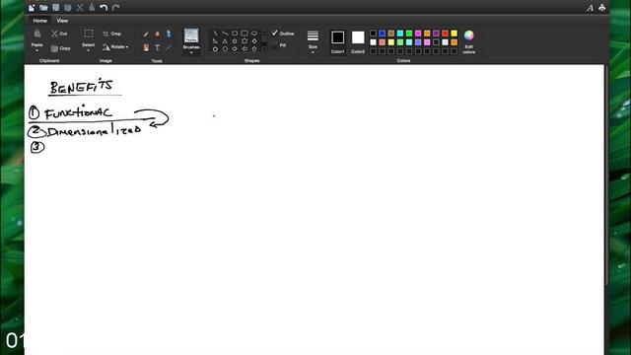This screenshot has height=355, width=631.
Task: Select the Color picker tool next to the Text tool
Action: (x=169, y=47)
